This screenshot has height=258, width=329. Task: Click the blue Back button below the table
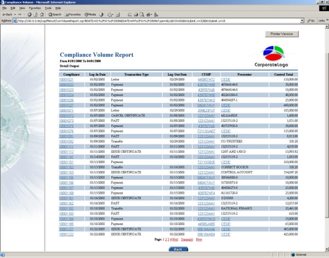(178, 249)
